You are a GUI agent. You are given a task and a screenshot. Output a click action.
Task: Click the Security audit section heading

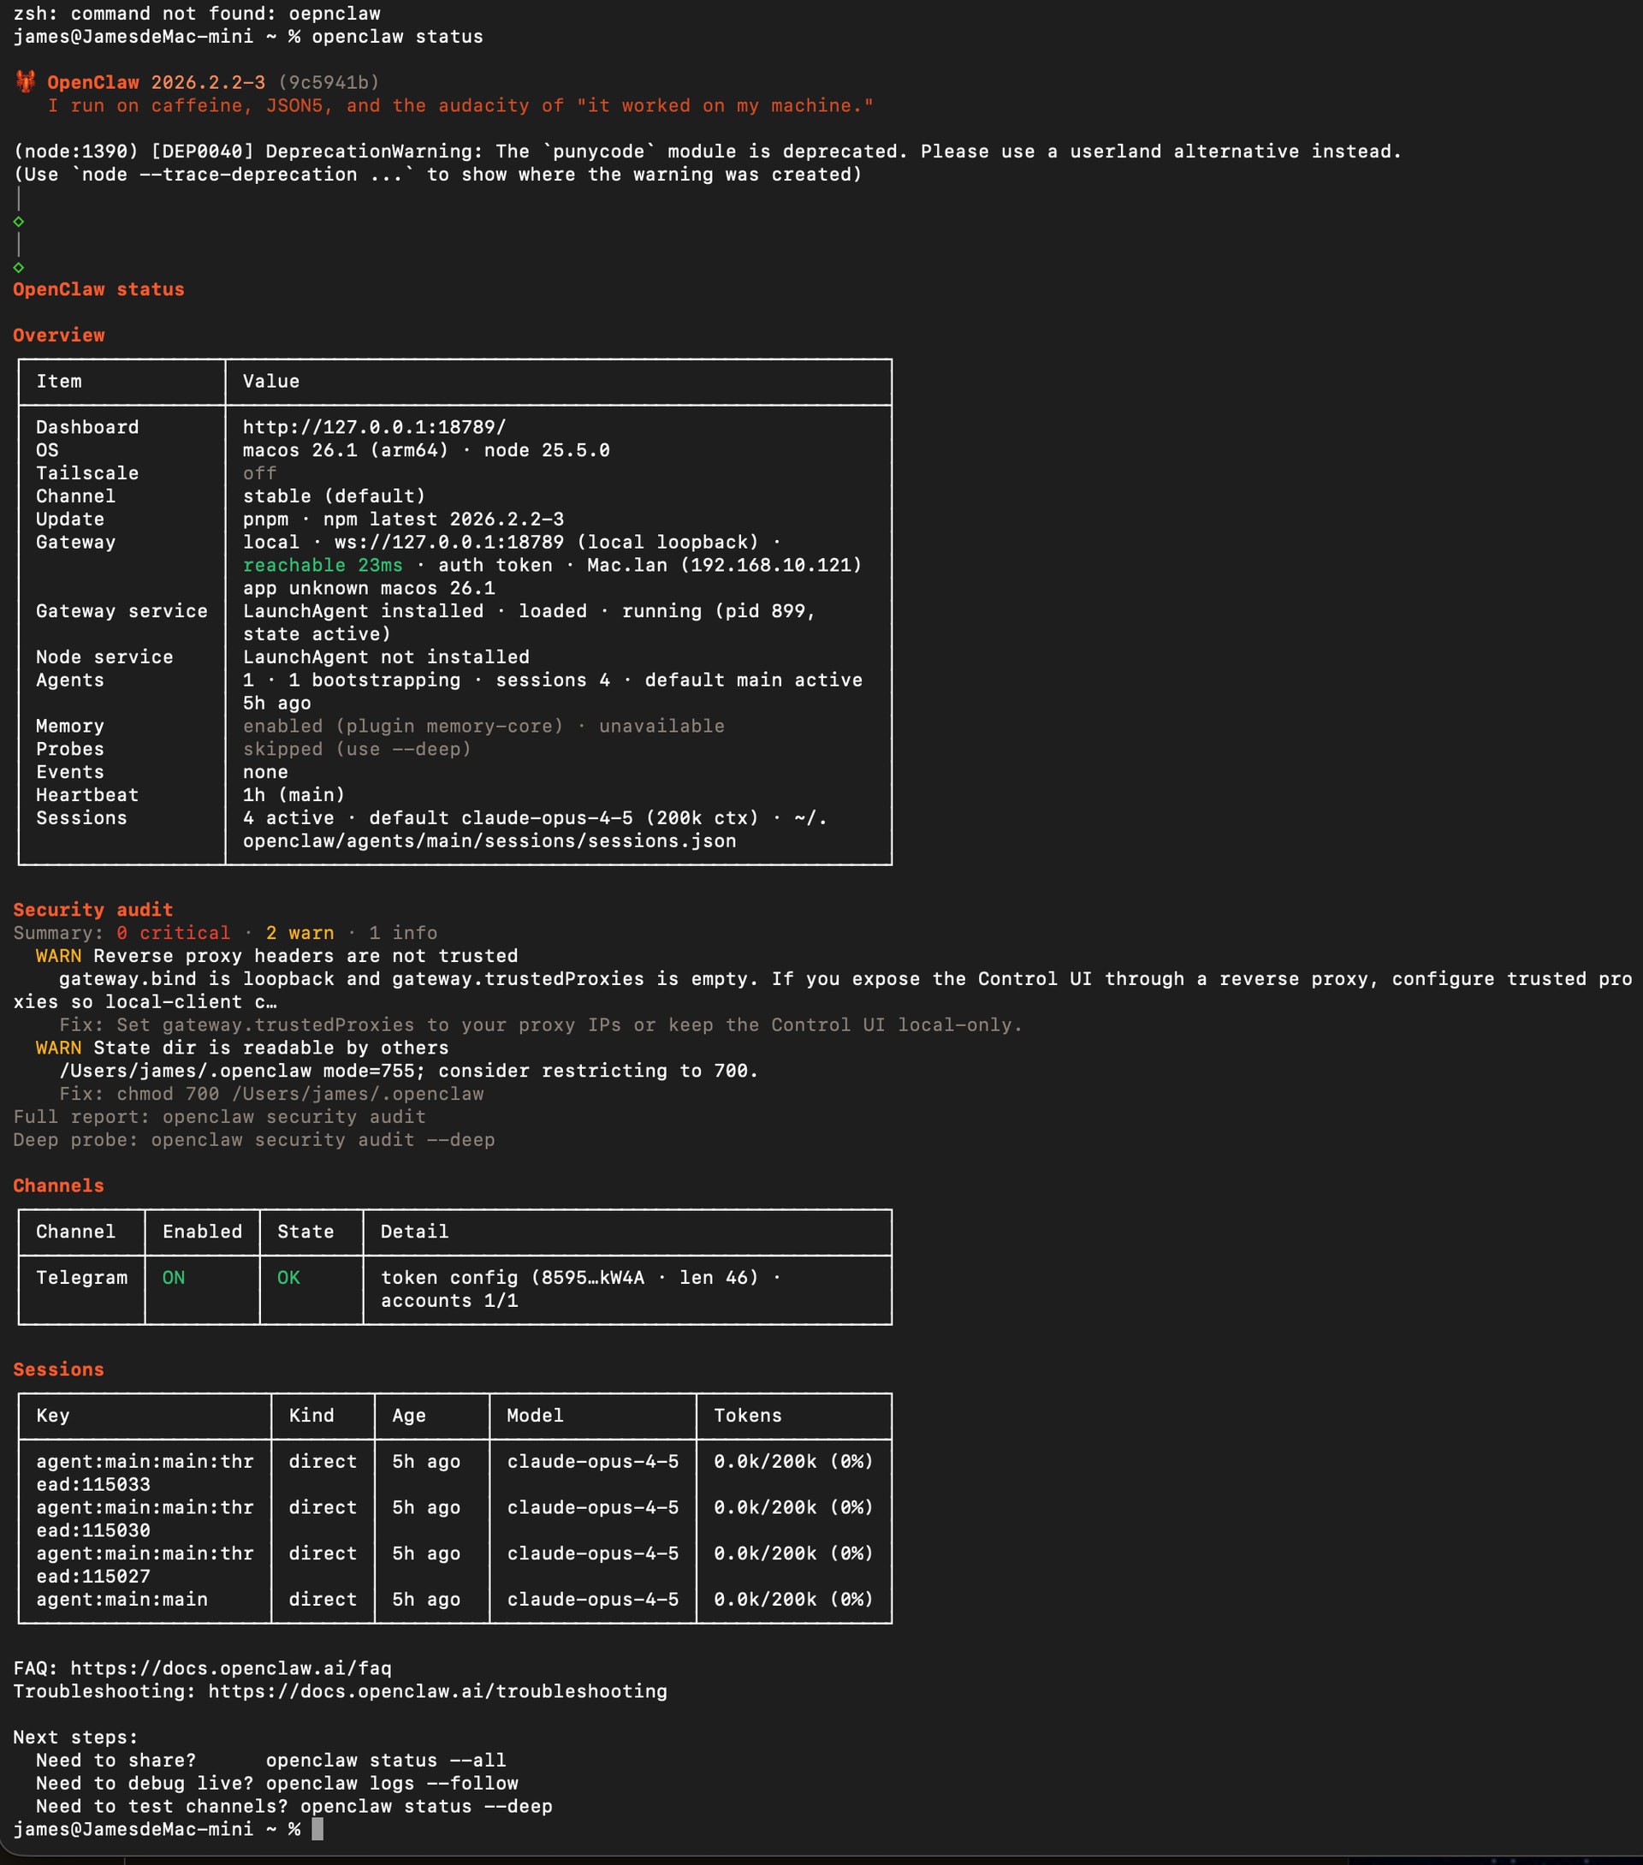tap(92, 910)
